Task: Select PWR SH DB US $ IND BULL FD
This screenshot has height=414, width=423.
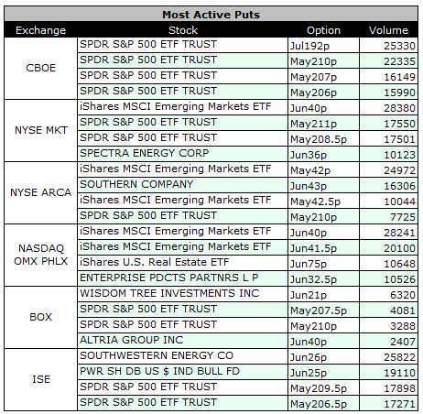Action: point(159,371)
